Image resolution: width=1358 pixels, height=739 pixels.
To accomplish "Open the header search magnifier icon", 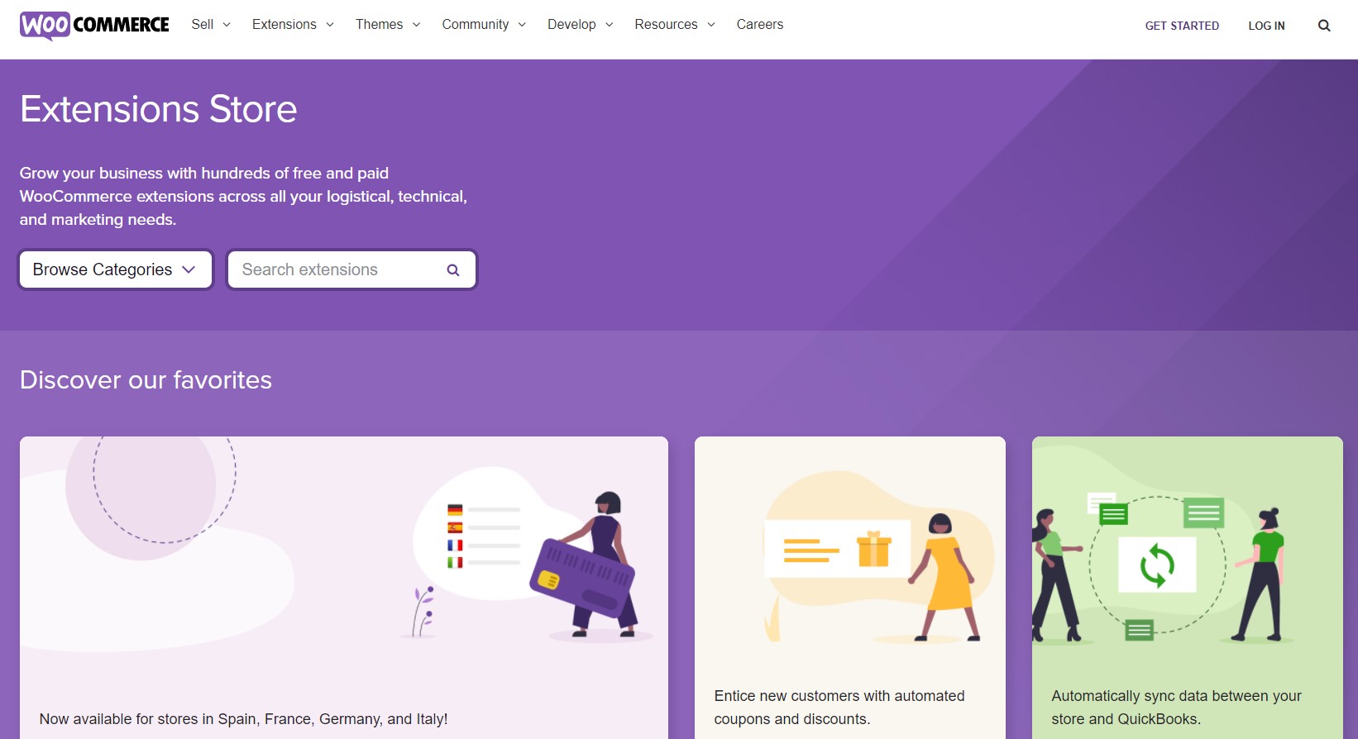I will (x=1324, y=26).
